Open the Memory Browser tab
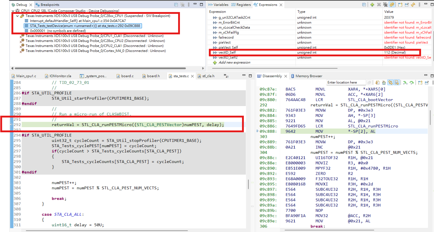This screenshot has width=434, height=232. tap(307, 76)
